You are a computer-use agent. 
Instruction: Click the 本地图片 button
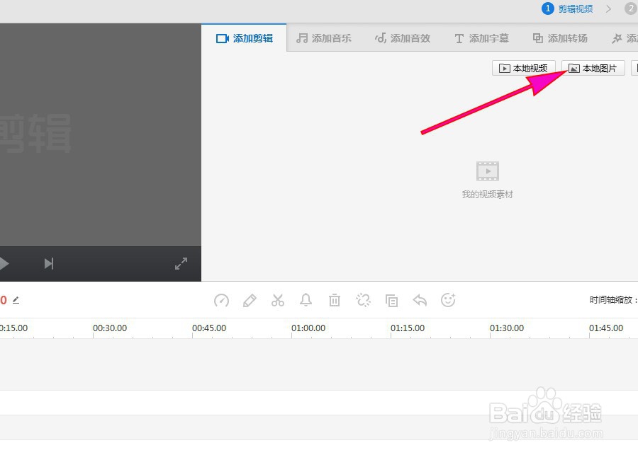[593, 68]
